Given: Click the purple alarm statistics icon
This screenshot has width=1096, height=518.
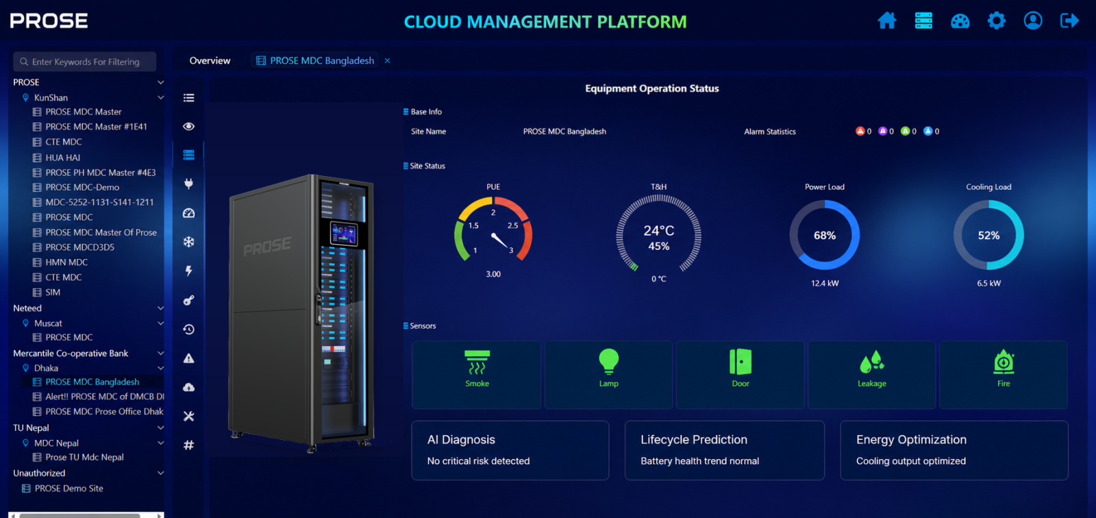Looking at the screenshot, I should click(x=882, y=131).
